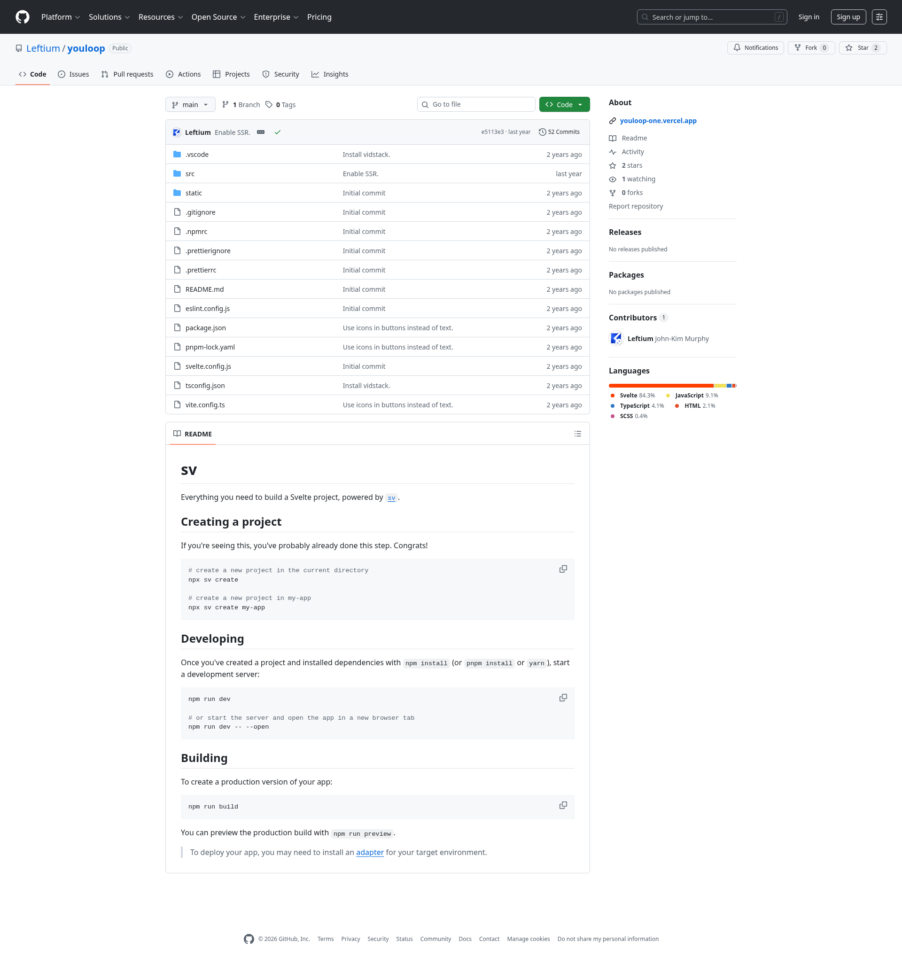Expand the Resources menu
The width and height of the screenshot is (902, 964).
[161, 17]
